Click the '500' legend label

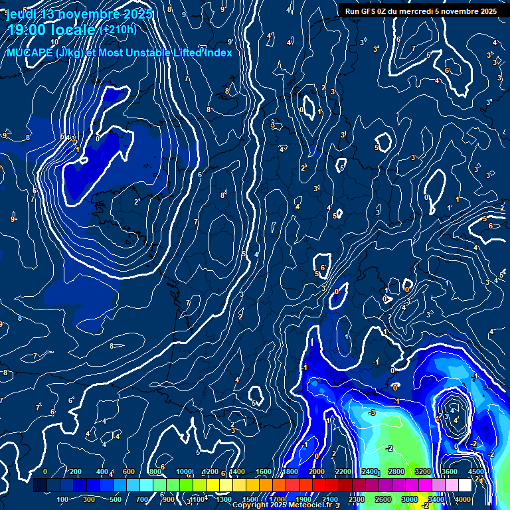tap(116, 499)
